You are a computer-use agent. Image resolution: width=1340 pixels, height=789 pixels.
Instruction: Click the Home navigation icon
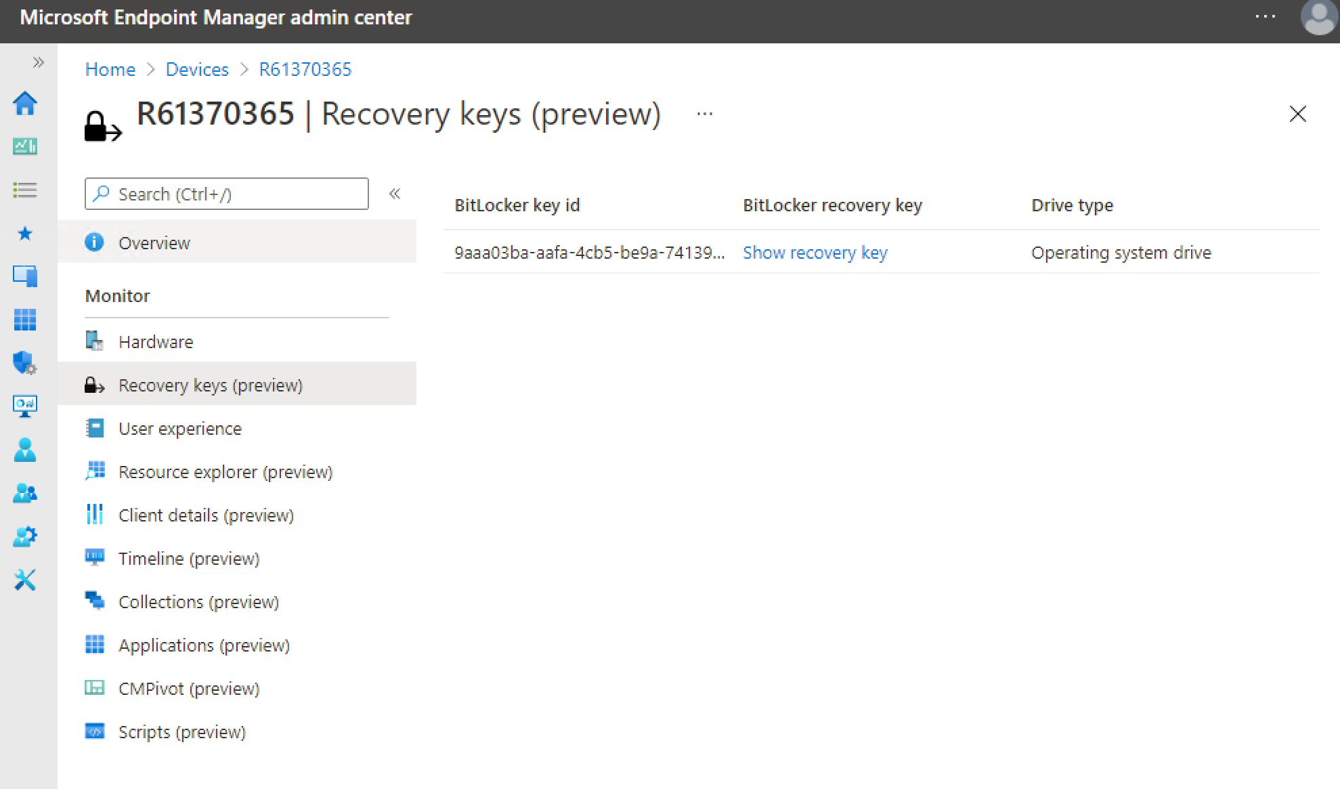24,102
